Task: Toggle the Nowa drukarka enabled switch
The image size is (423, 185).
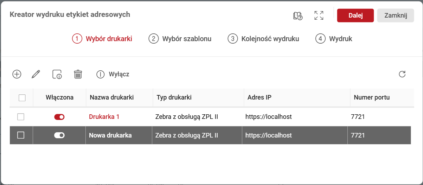Action: pos(59,135)
